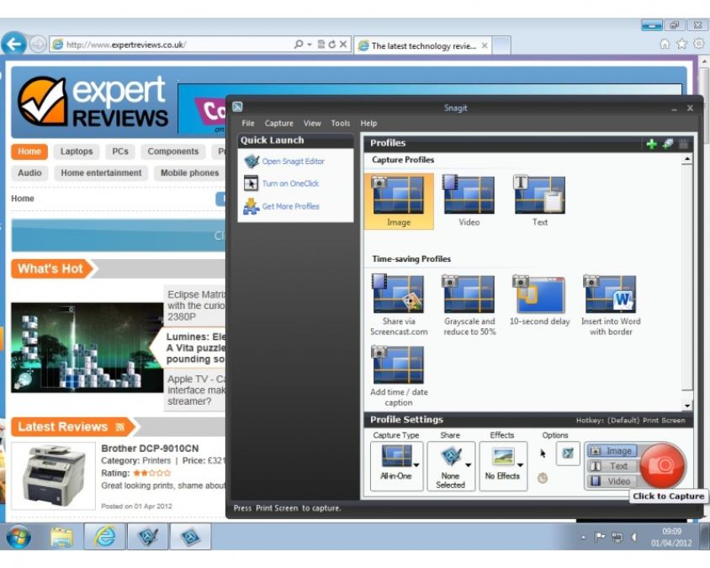This screenshot has height=568, width=710.
Task: Open the PCs section on website
Action: 120,151
